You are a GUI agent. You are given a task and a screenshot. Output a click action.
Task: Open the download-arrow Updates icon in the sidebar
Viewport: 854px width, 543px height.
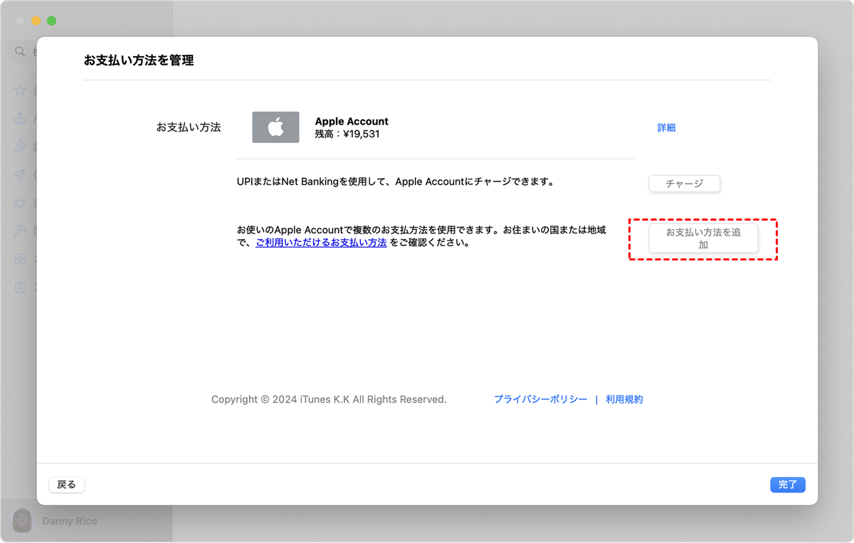click(x=20, y=288)
